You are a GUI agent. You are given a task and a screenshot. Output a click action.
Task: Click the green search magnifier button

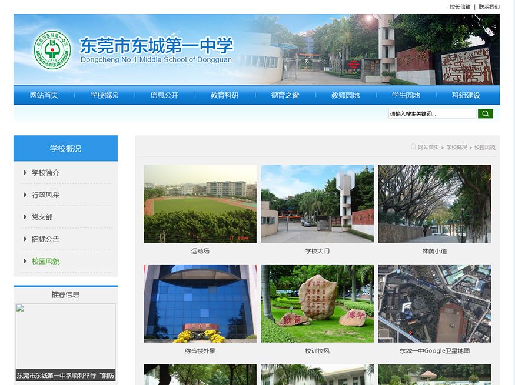coord(485,114)
